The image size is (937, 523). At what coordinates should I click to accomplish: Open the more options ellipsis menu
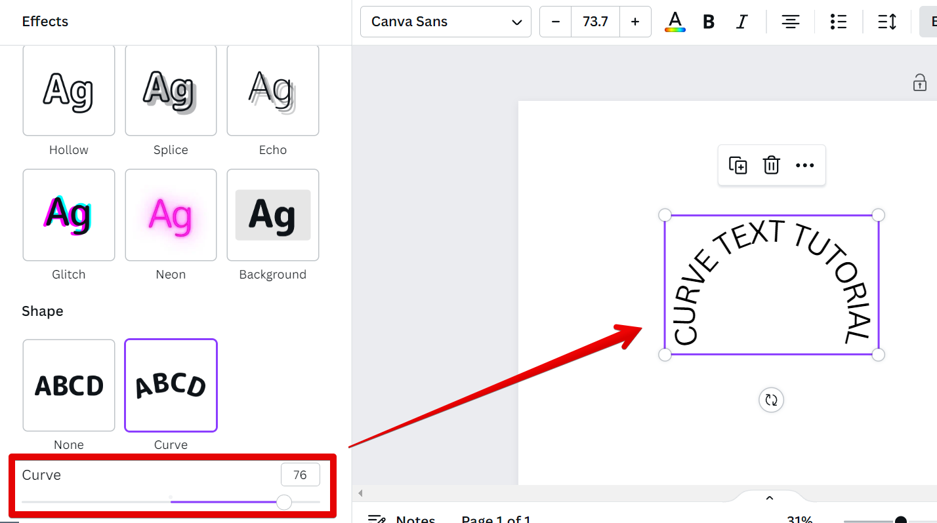(804, 165)
